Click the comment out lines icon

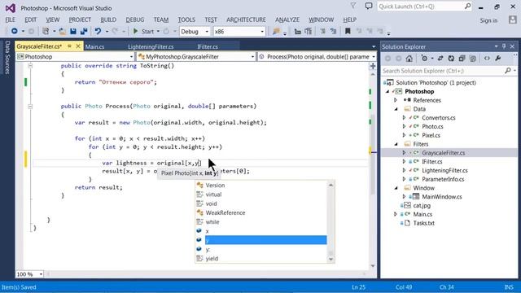point(322,31)
